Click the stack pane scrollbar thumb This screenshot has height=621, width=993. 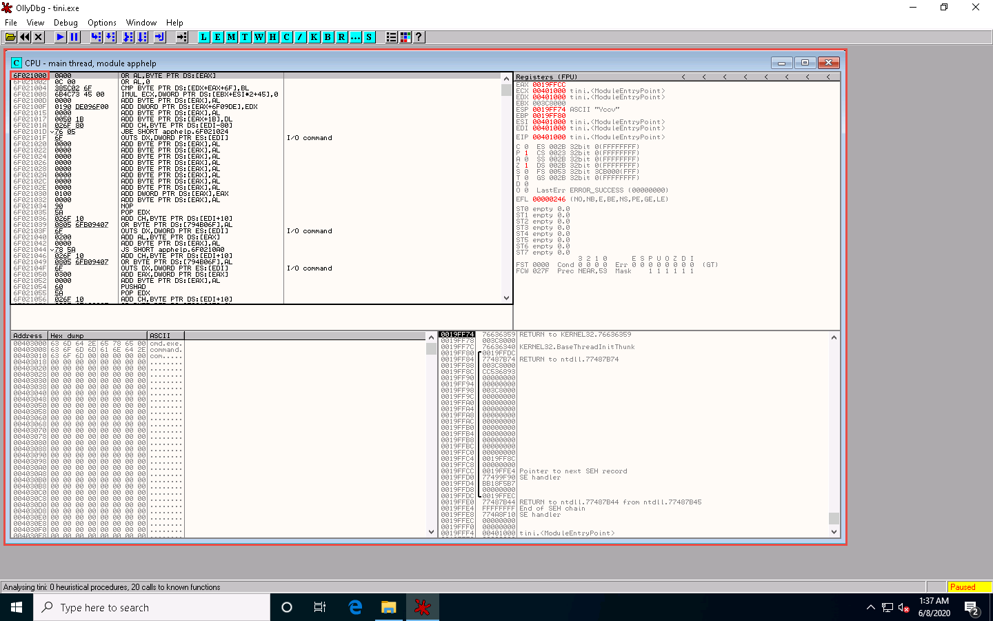point(834,518)
